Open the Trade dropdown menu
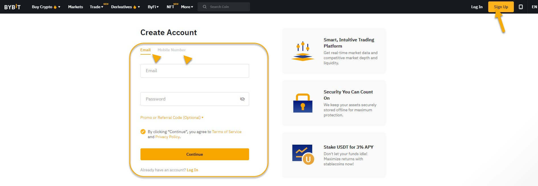538x186 pixels. click(96, 7)
